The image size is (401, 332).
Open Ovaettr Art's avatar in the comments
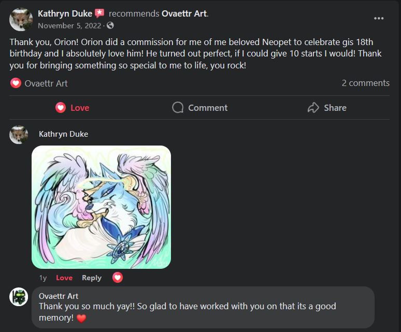19,297
